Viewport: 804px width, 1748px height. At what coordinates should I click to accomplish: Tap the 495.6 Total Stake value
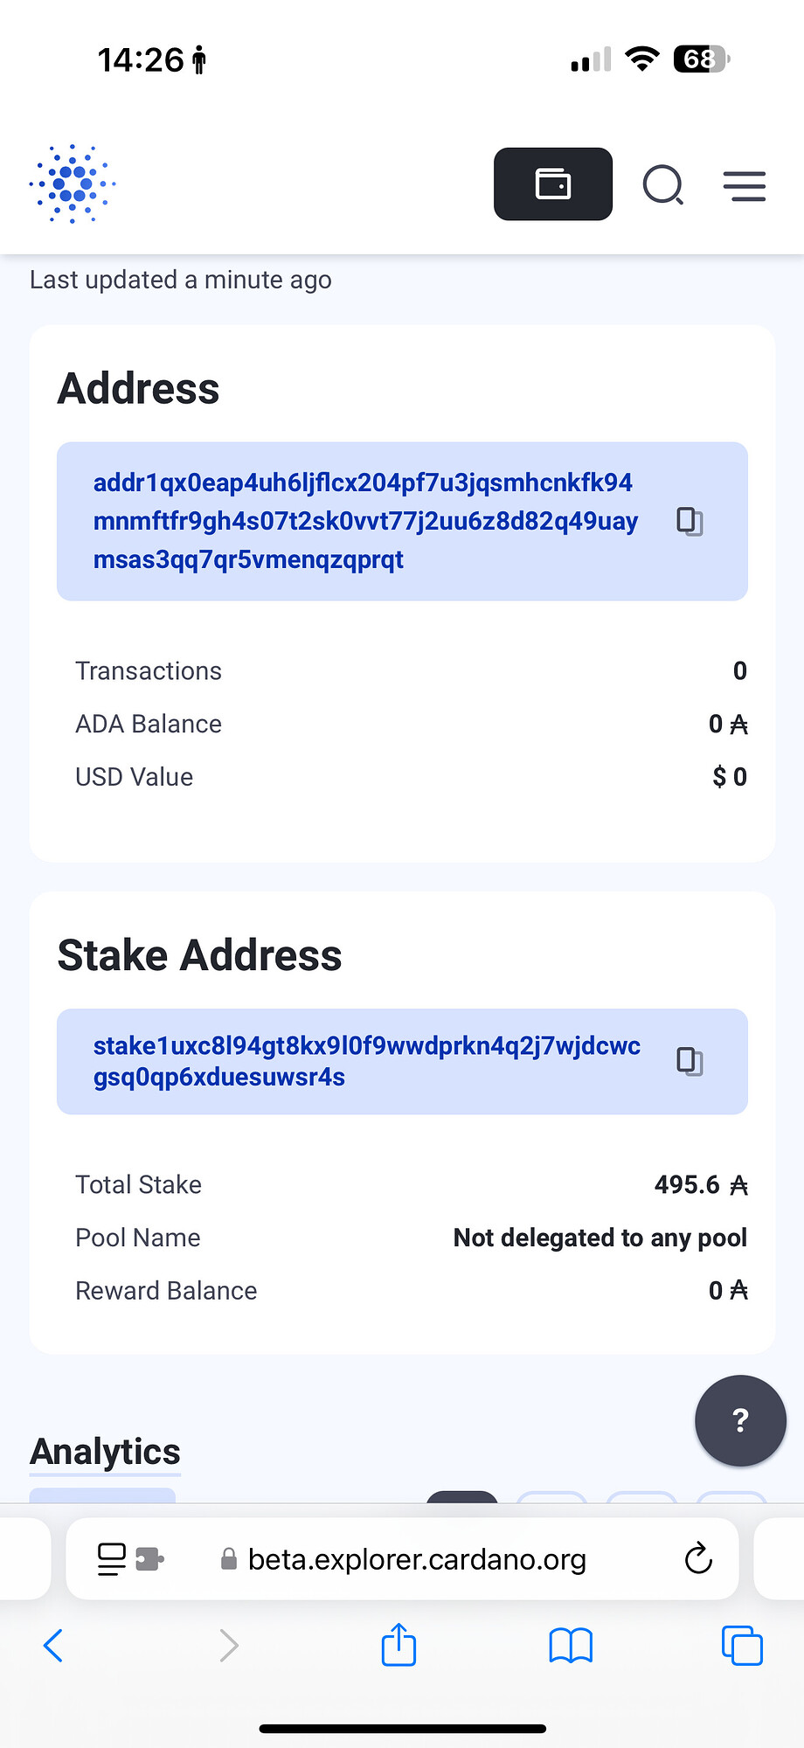coord(701,1184)
